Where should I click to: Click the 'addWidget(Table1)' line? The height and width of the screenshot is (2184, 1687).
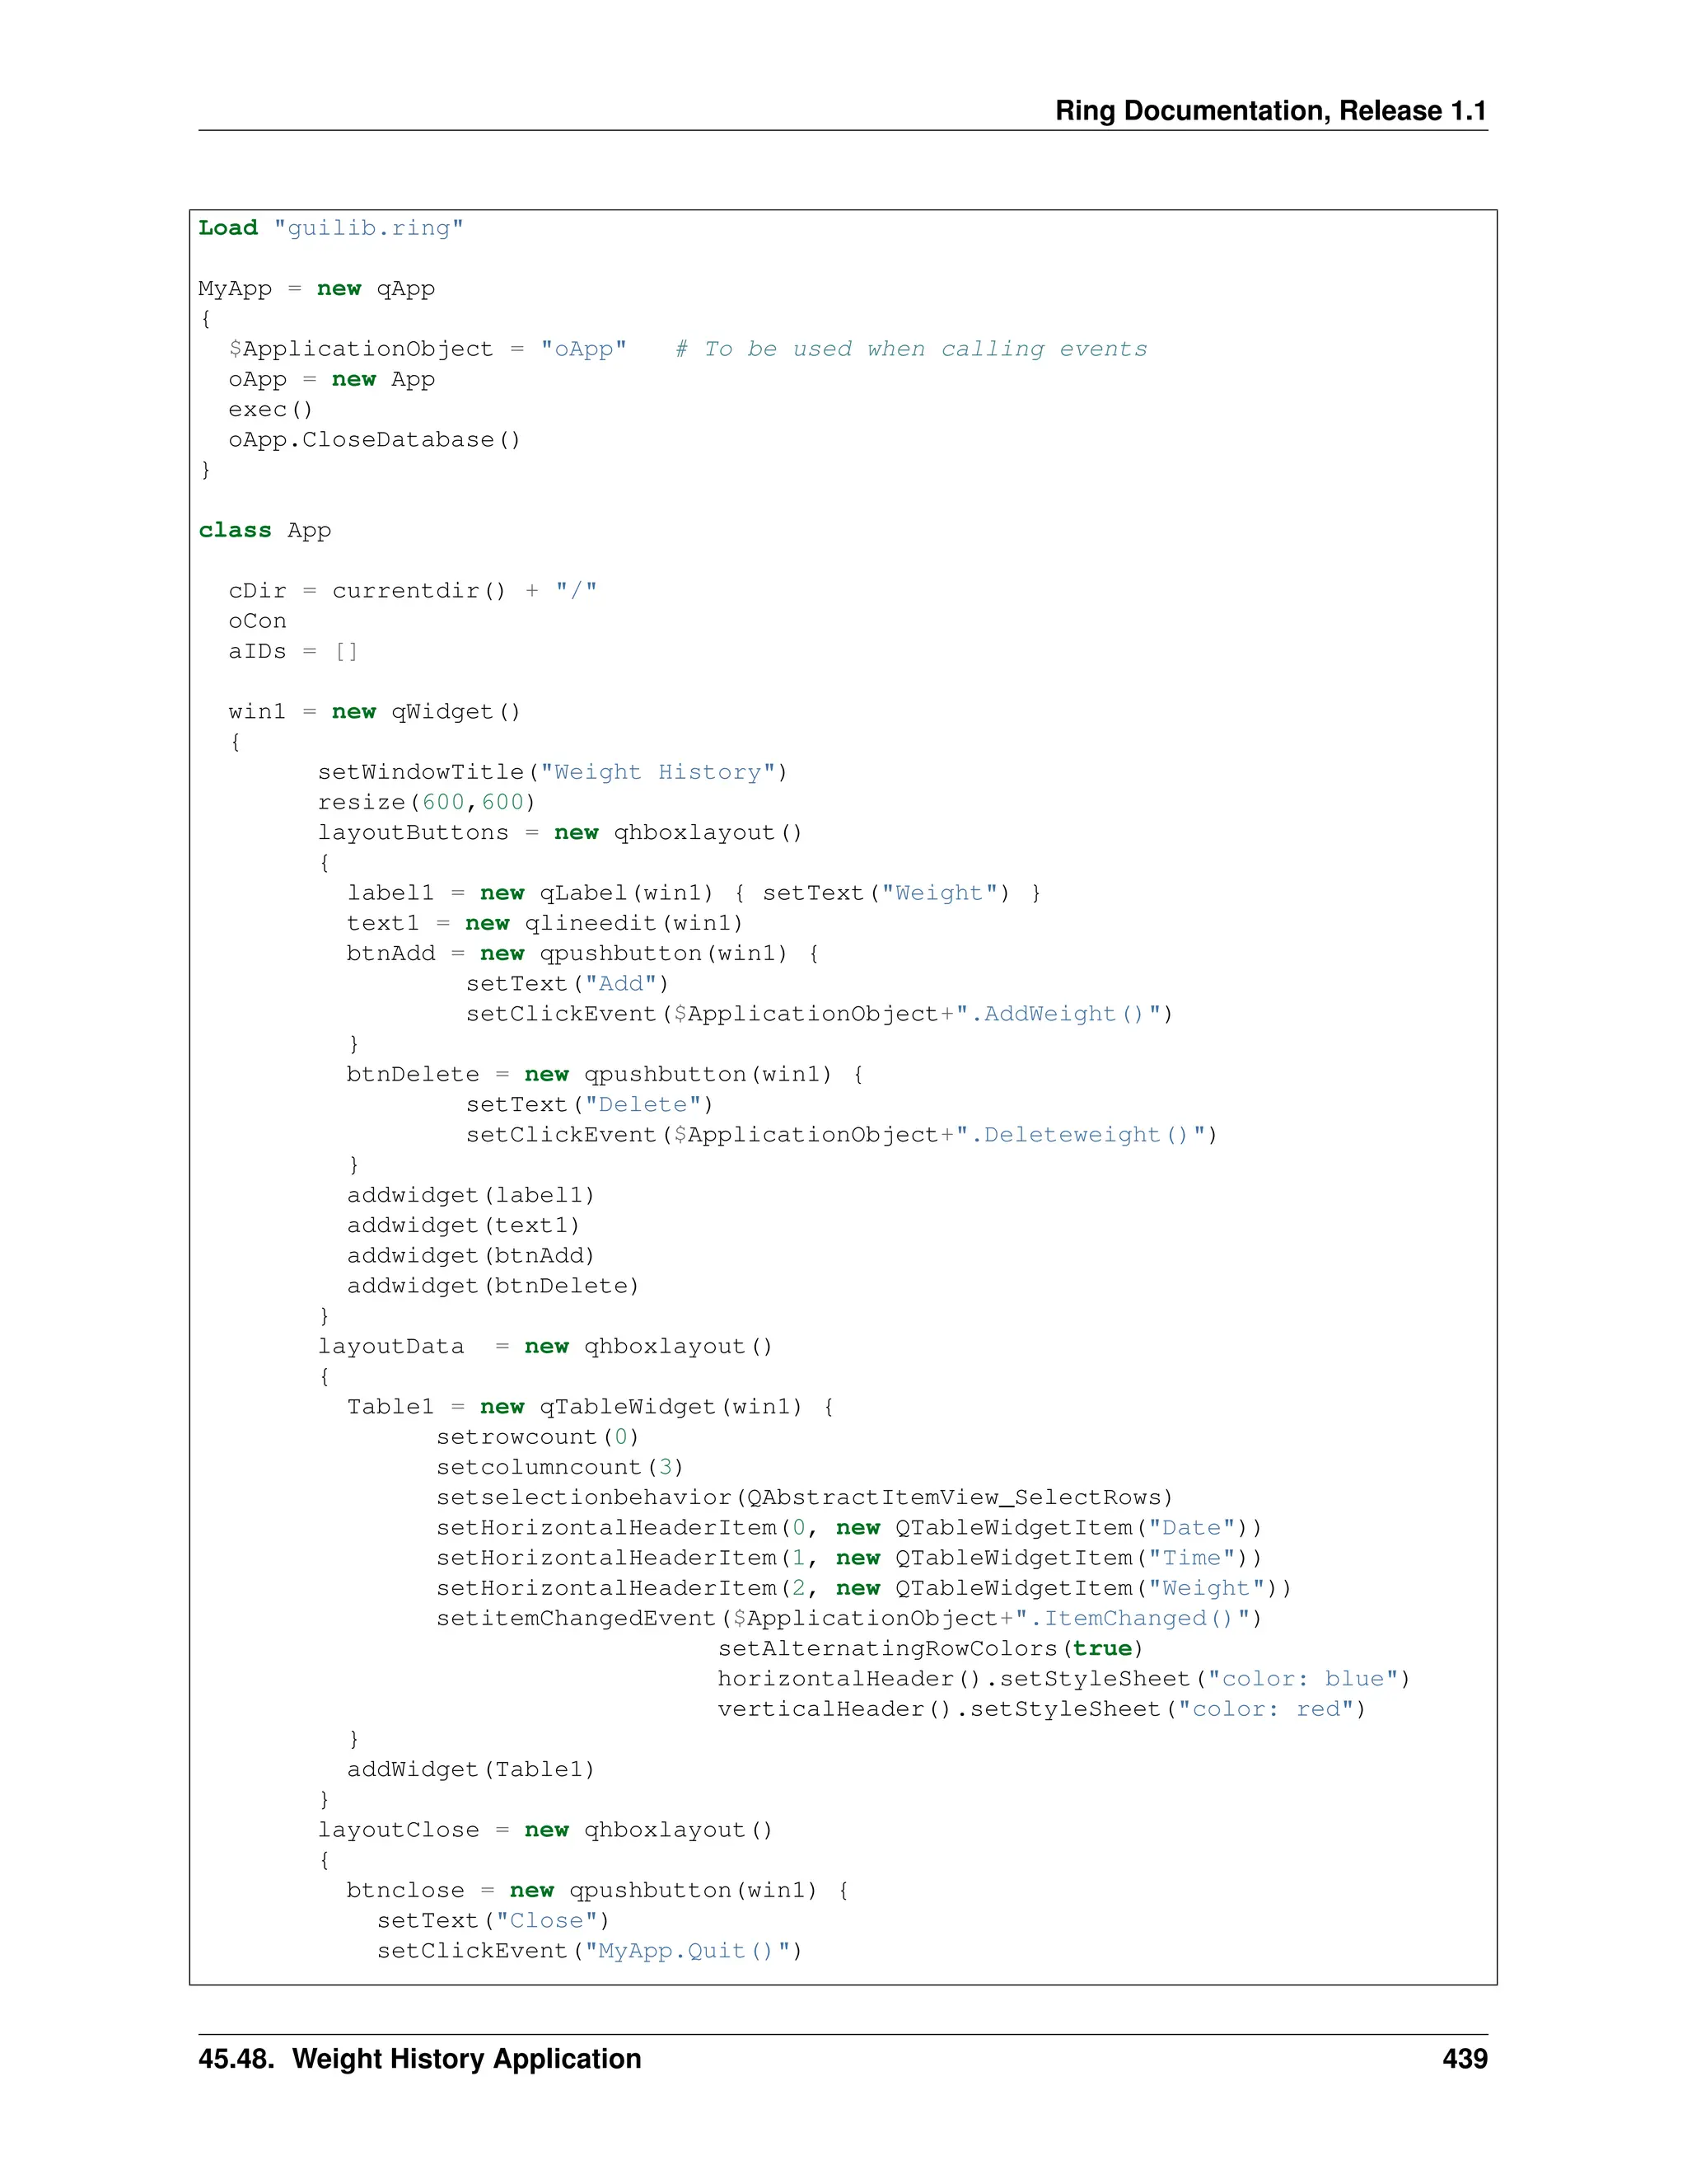(x=470, y=1770)
